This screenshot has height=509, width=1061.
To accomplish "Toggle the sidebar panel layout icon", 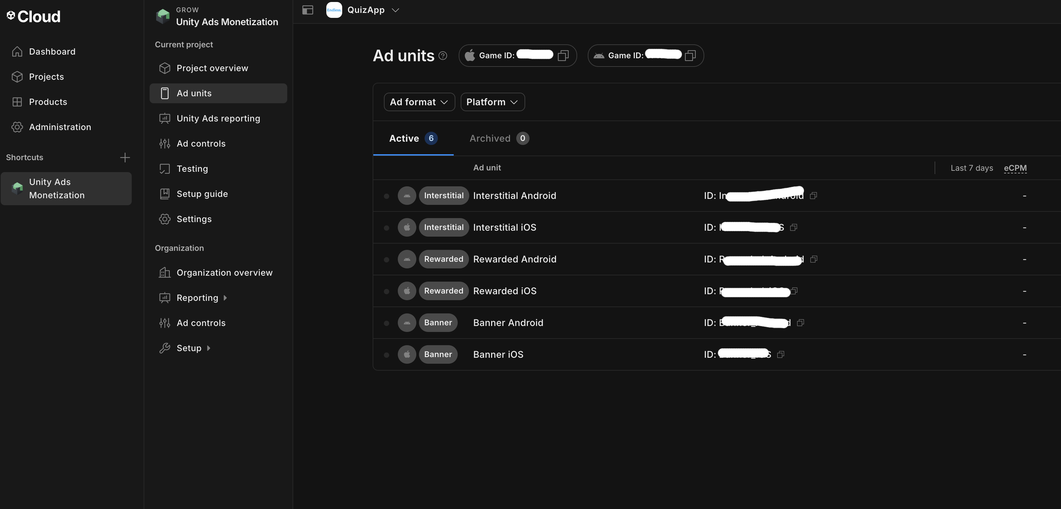I will 308,10.
